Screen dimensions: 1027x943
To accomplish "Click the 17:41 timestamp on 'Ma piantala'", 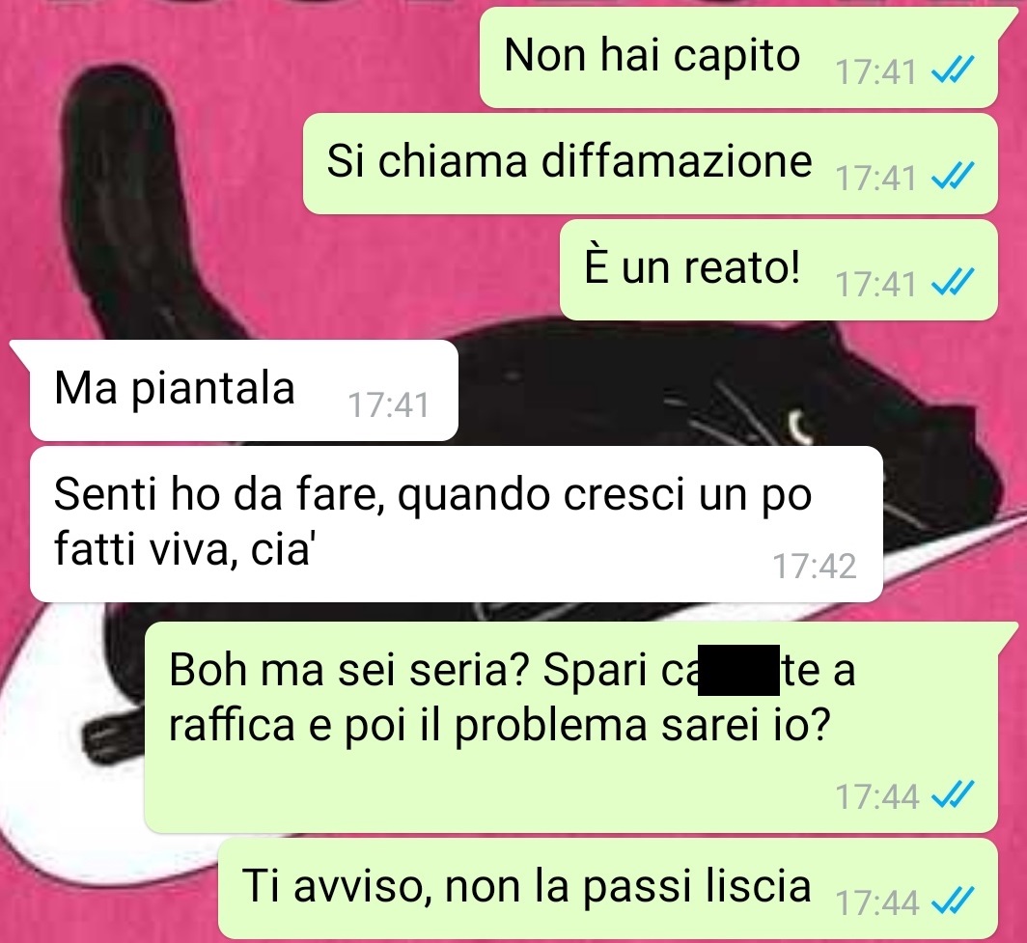I will [x=388, y=404].
